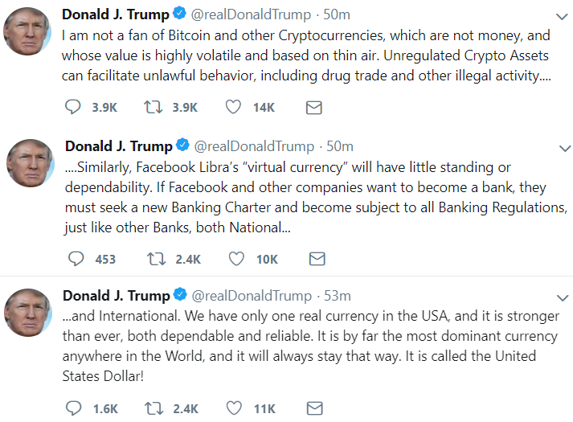Click the profile avatar on first tweet
The height and width of the screenshot is (422, 573).
(27, 31)
